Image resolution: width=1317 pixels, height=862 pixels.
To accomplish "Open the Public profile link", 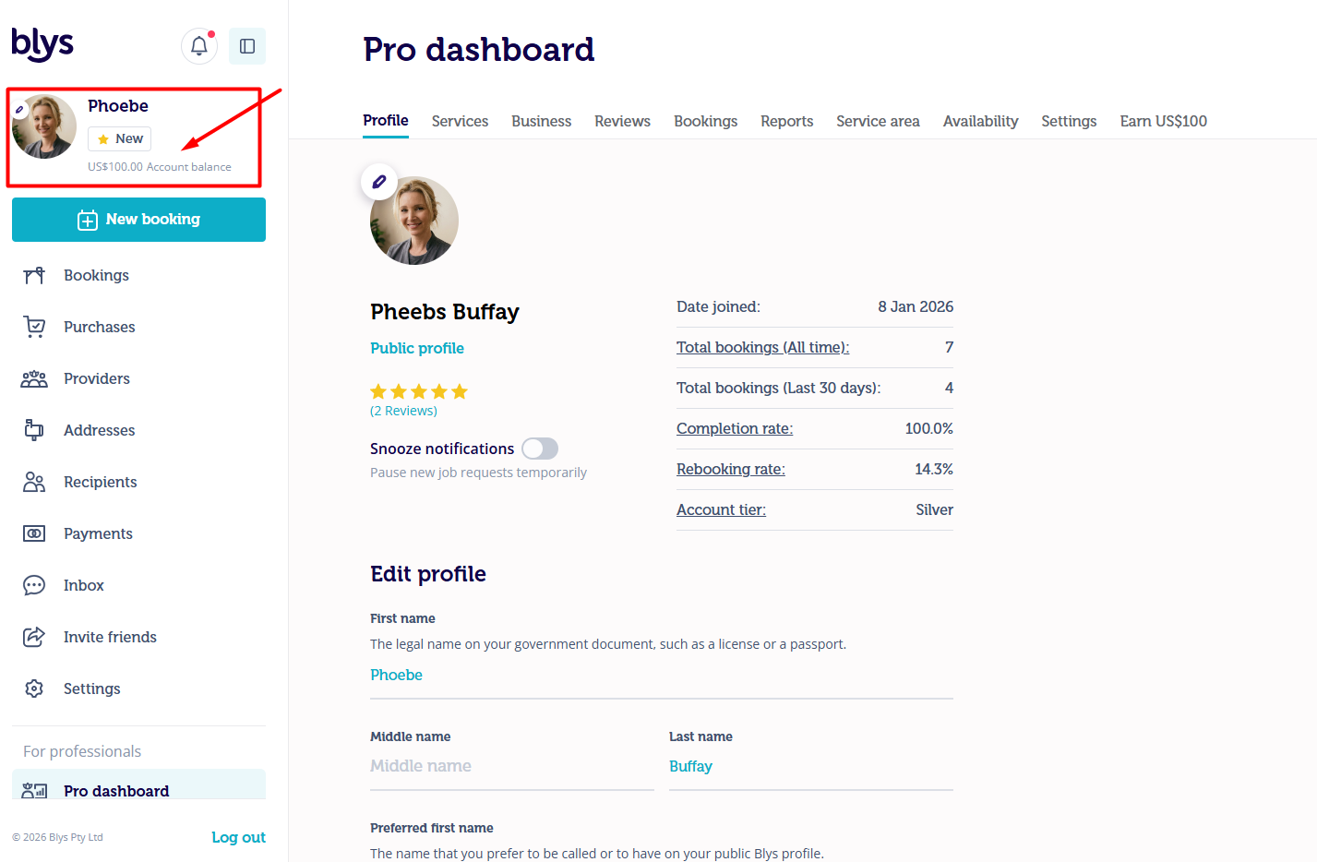I will pos(417,348).
